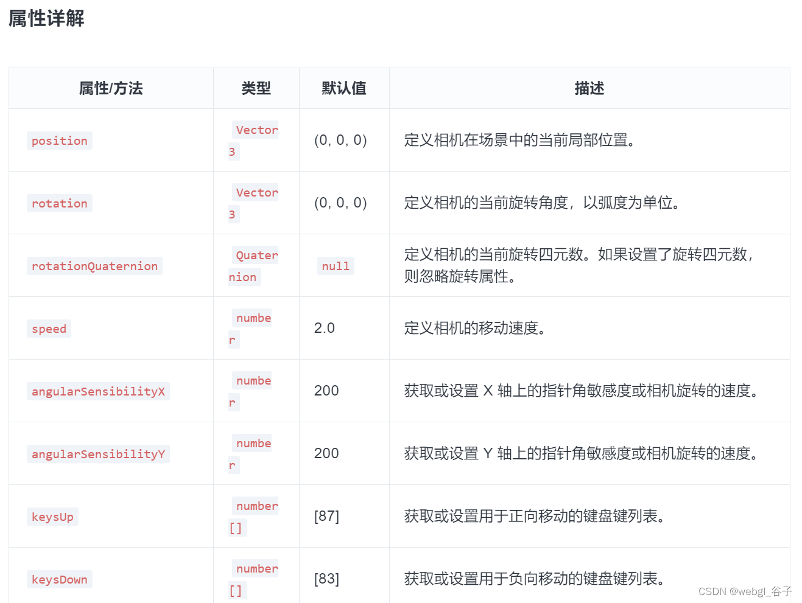
Task: Click the number type in the speed row
Action: (250, 329)
